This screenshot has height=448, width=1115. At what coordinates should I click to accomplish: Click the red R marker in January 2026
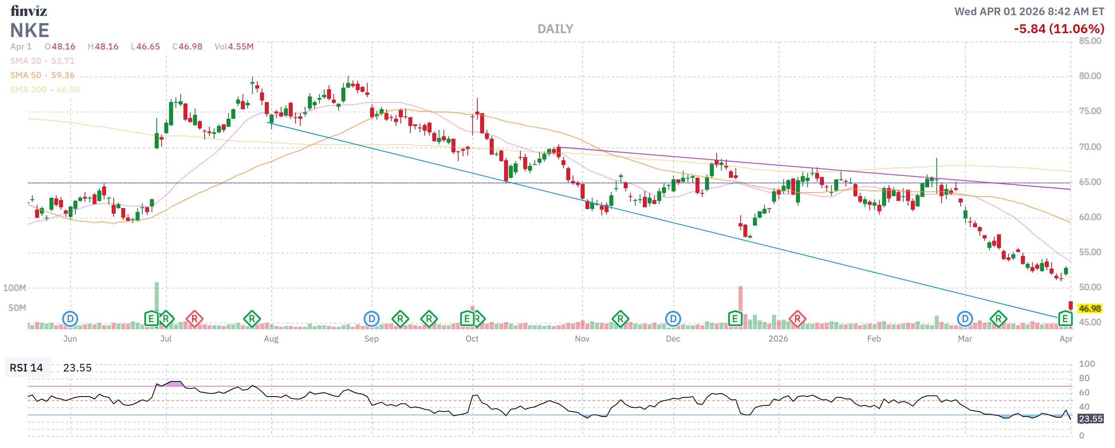[797, 319]
